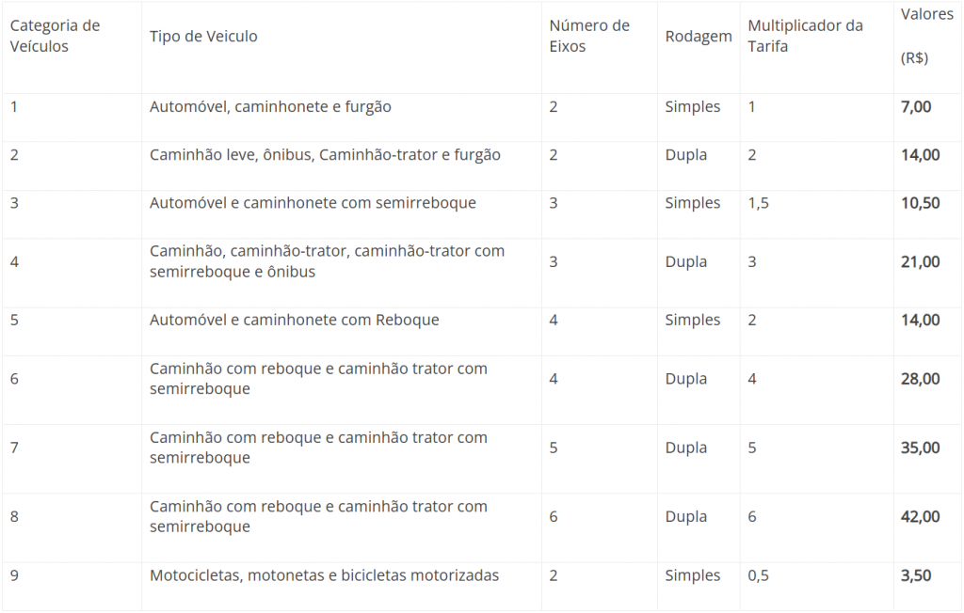Click the 'Valores (R$)' column header

(927, 36)
